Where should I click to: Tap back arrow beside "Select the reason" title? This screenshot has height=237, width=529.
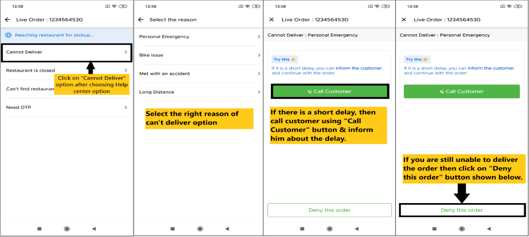(x=141, y=20)
